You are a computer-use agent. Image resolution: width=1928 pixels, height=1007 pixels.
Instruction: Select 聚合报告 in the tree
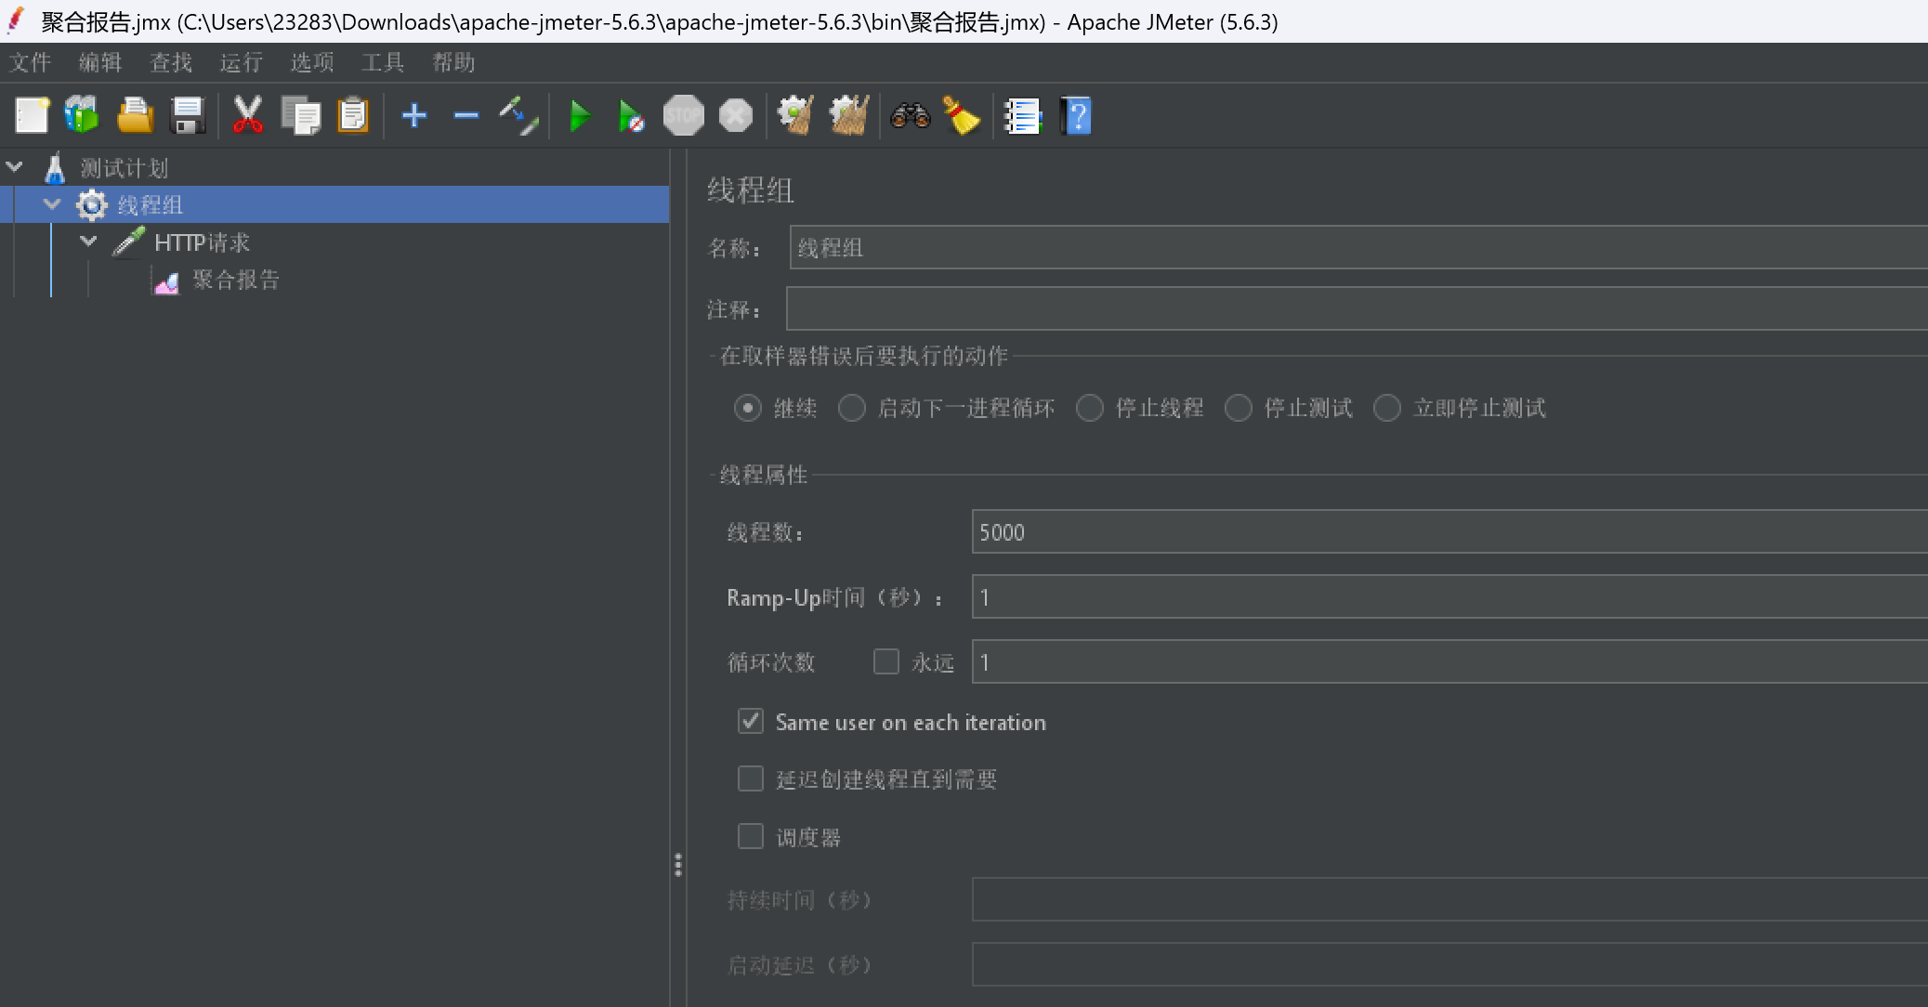[x=235, y=280]
